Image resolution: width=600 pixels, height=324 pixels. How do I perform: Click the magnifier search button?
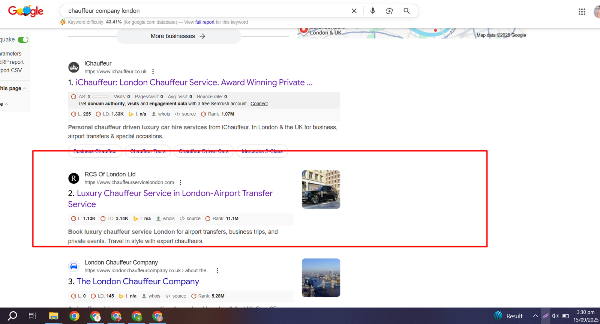[406, 11]
